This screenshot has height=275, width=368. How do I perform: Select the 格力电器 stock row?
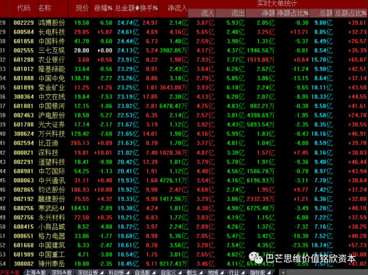[x=184, y=236]
